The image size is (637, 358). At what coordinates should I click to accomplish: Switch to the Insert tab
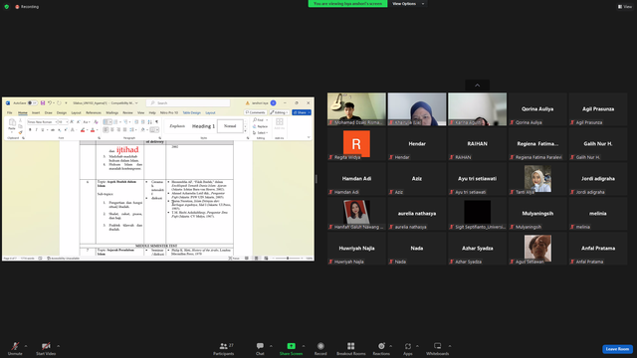point(36,112)
